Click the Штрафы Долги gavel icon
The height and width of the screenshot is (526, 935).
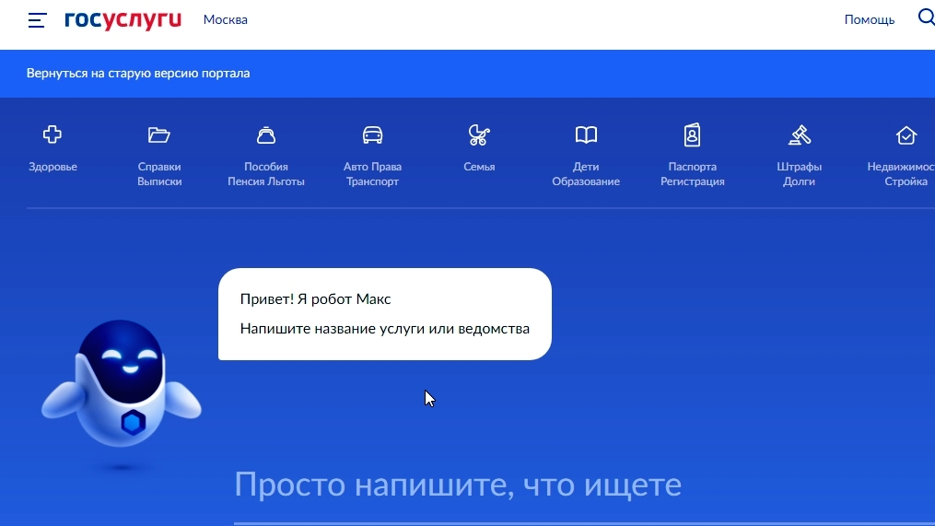tap(800, 135)
